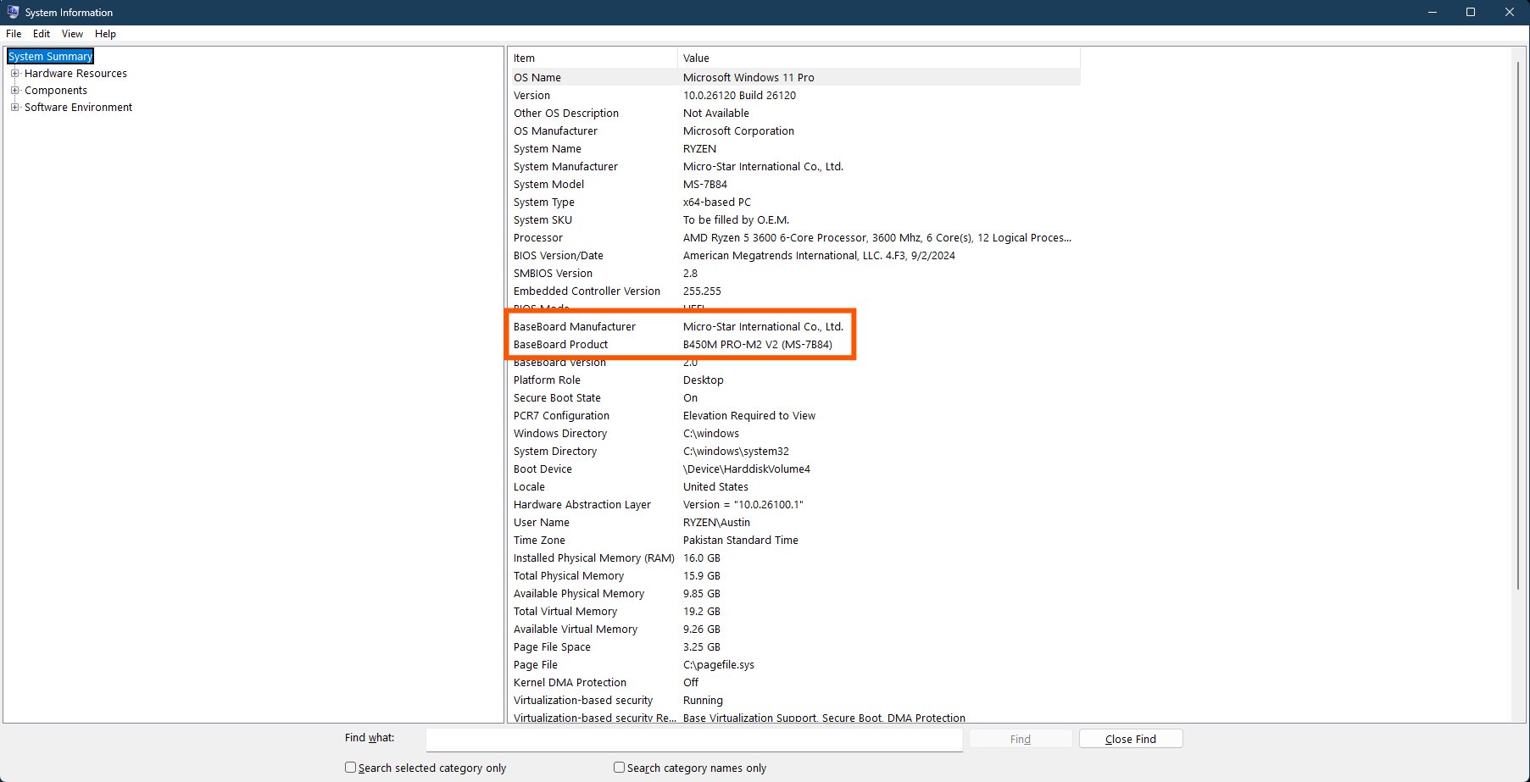Click the Find button
The image size is (1530, 782).
[1021, 740]
